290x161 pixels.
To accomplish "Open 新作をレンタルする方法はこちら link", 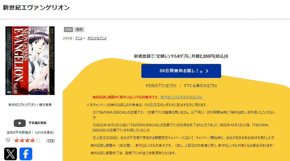I will pos(181,97).
